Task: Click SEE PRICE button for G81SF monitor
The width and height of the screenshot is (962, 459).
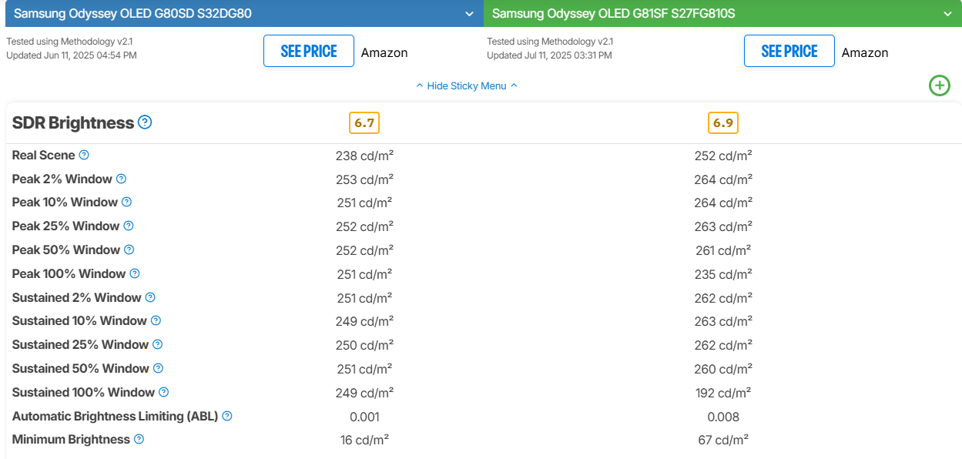Action: point(789,51)
